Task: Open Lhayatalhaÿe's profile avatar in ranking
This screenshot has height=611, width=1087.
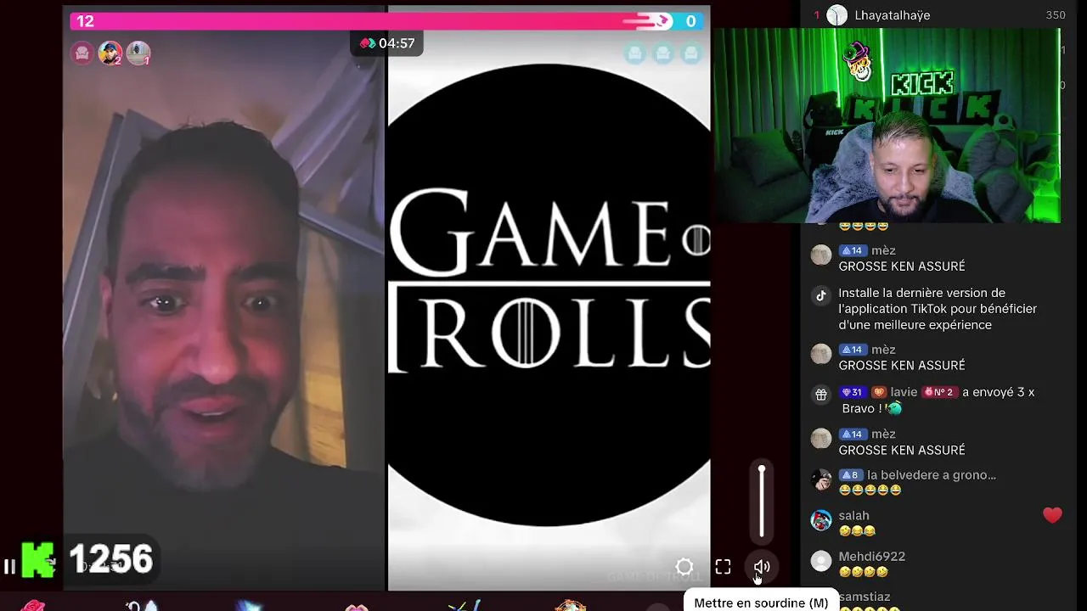Action: pyautogui.click(x=837, y=15)
